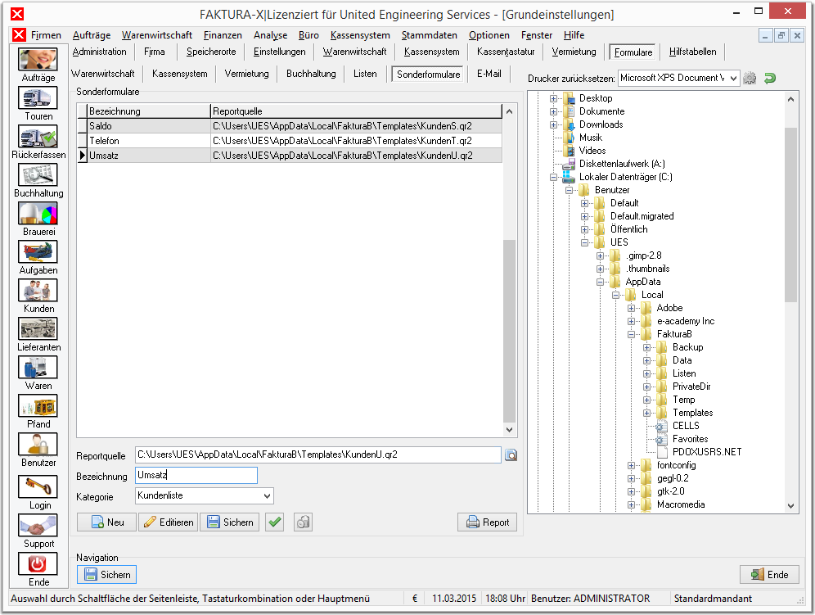Click the Reportquelle column header
Image resolution: width=815 pixels, height=615 pixels.
[x=356, y=111]
